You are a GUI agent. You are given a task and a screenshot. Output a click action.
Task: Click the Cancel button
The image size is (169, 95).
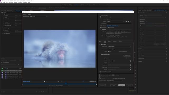129,85
